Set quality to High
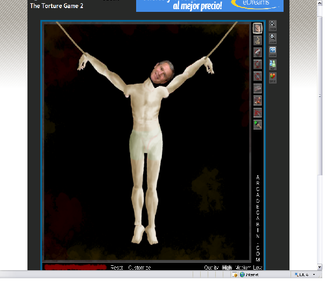Screen dimensions: 325x281 tap(227, 268)
